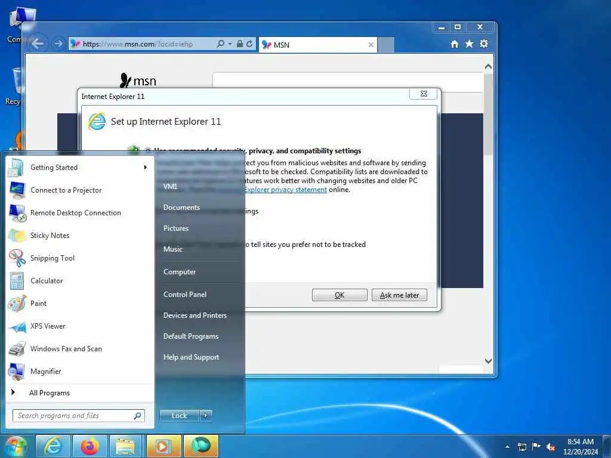Screen dimensions: 611x458
Task: Start the Snipping Tool
Action: coord(79,258)
